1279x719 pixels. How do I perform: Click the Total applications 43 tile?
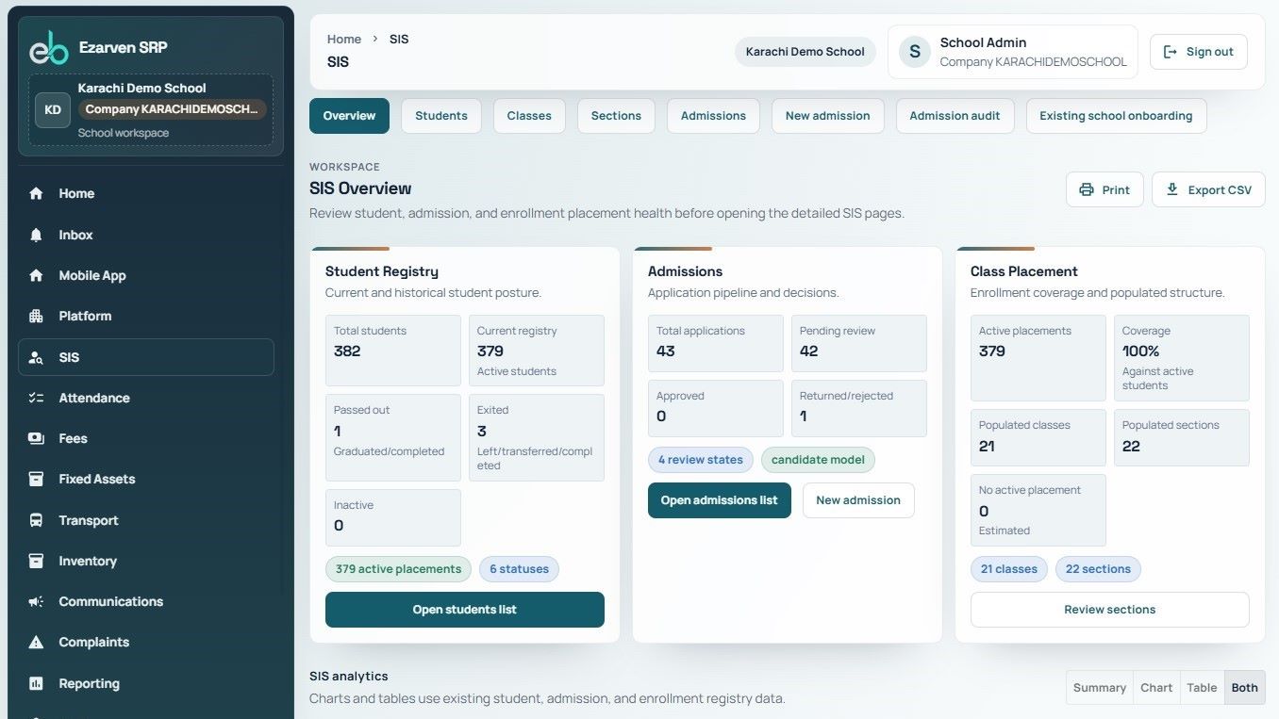pyautogui.click(x=716, y=343)
